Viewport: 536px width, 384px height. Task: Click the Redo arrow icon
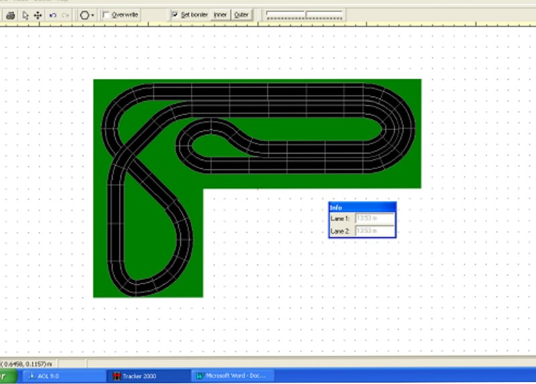pos(65,15)
